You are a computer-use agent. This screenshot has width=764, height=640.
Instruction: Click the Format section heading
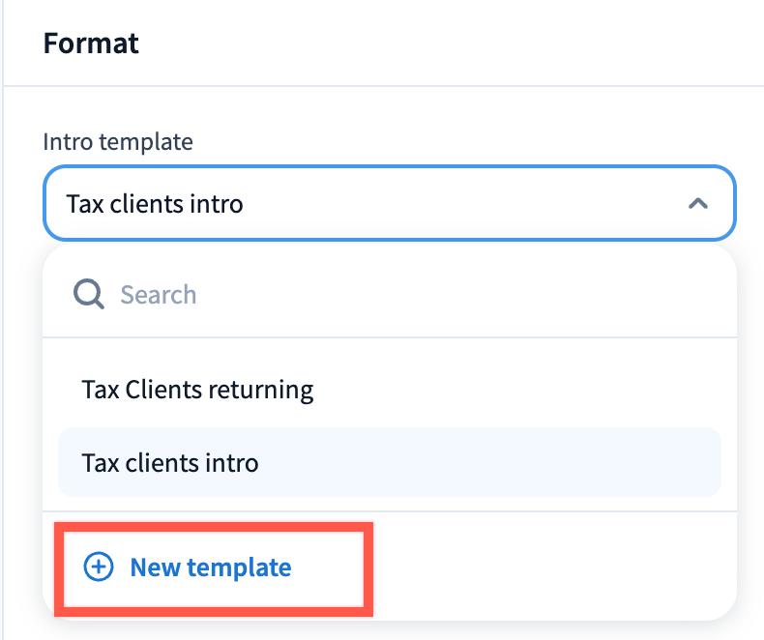point(91,44)
